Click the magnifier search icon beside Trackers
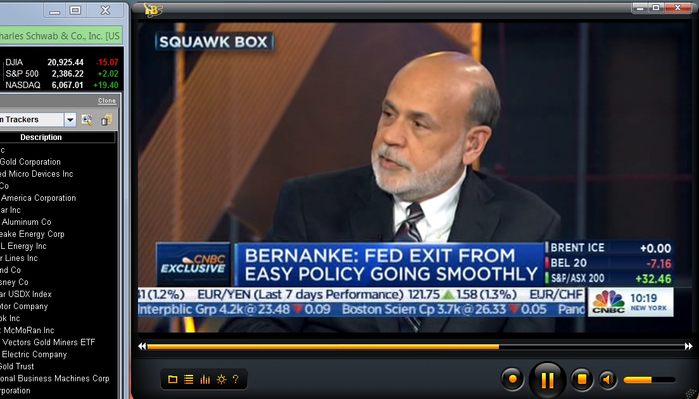699x399 pixels. (87, 120)
